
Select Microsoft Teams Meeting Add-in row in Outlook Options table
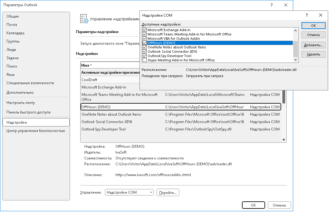[x=181, y=97]
